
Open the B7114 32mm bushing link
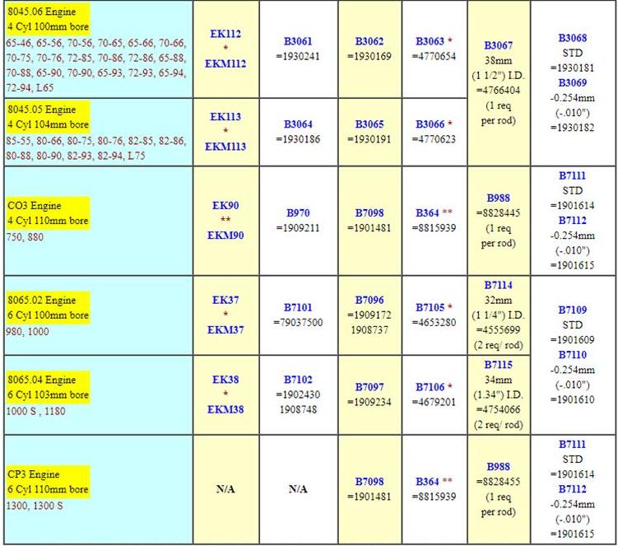click(x=498, y=285)
